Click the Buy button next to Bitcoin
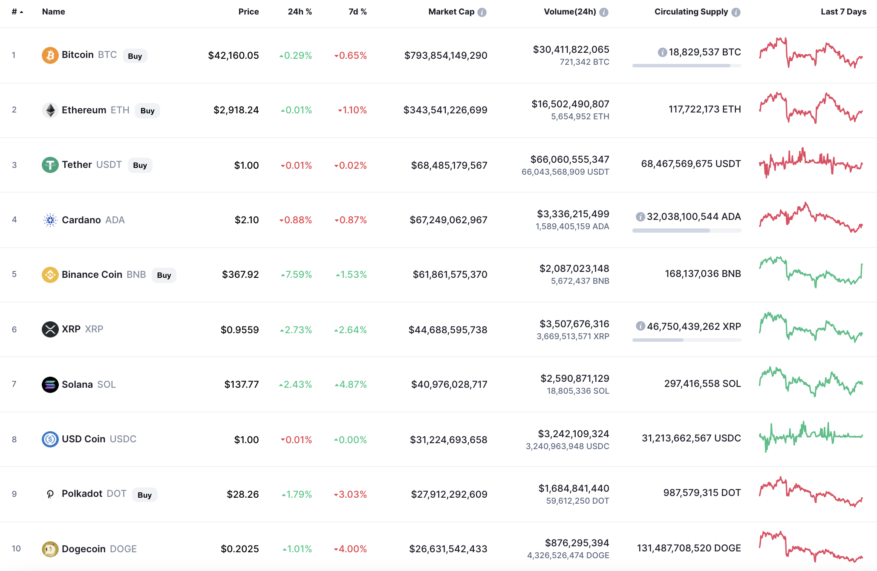This screenshot has height=571, width=877. [135, 56]
